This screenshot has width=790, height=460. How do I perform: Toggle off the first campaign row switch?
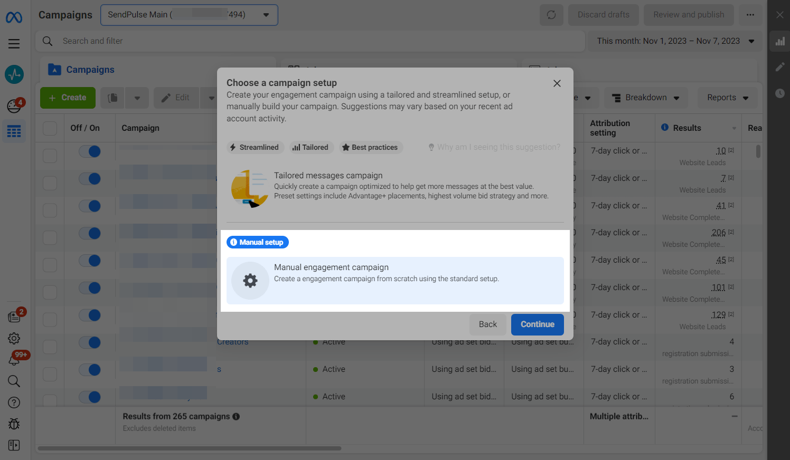pyautogui.click(x=90, y=151)
